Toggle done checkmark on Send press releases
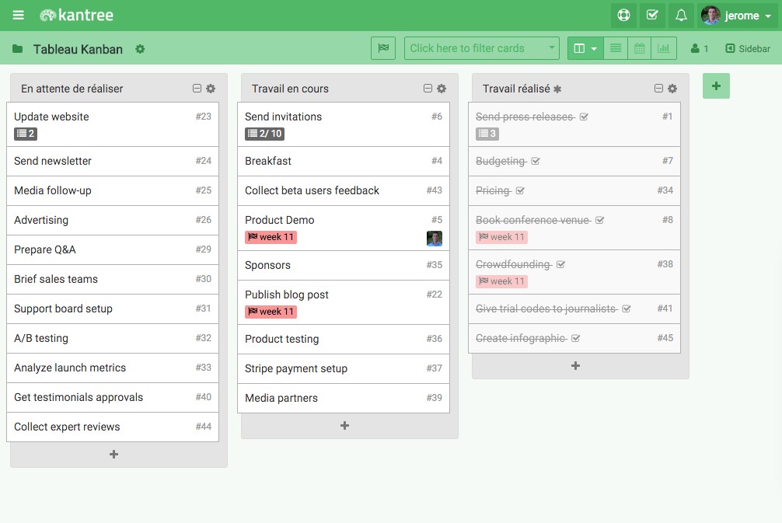This screenshot has height=523, width=782. pos(584,117)
